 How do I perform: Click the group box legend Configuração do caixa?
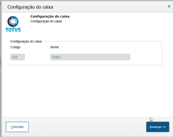point(26,41)
